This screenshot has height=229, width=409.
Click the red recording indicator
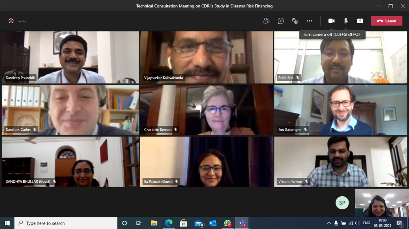coord(11,21)
